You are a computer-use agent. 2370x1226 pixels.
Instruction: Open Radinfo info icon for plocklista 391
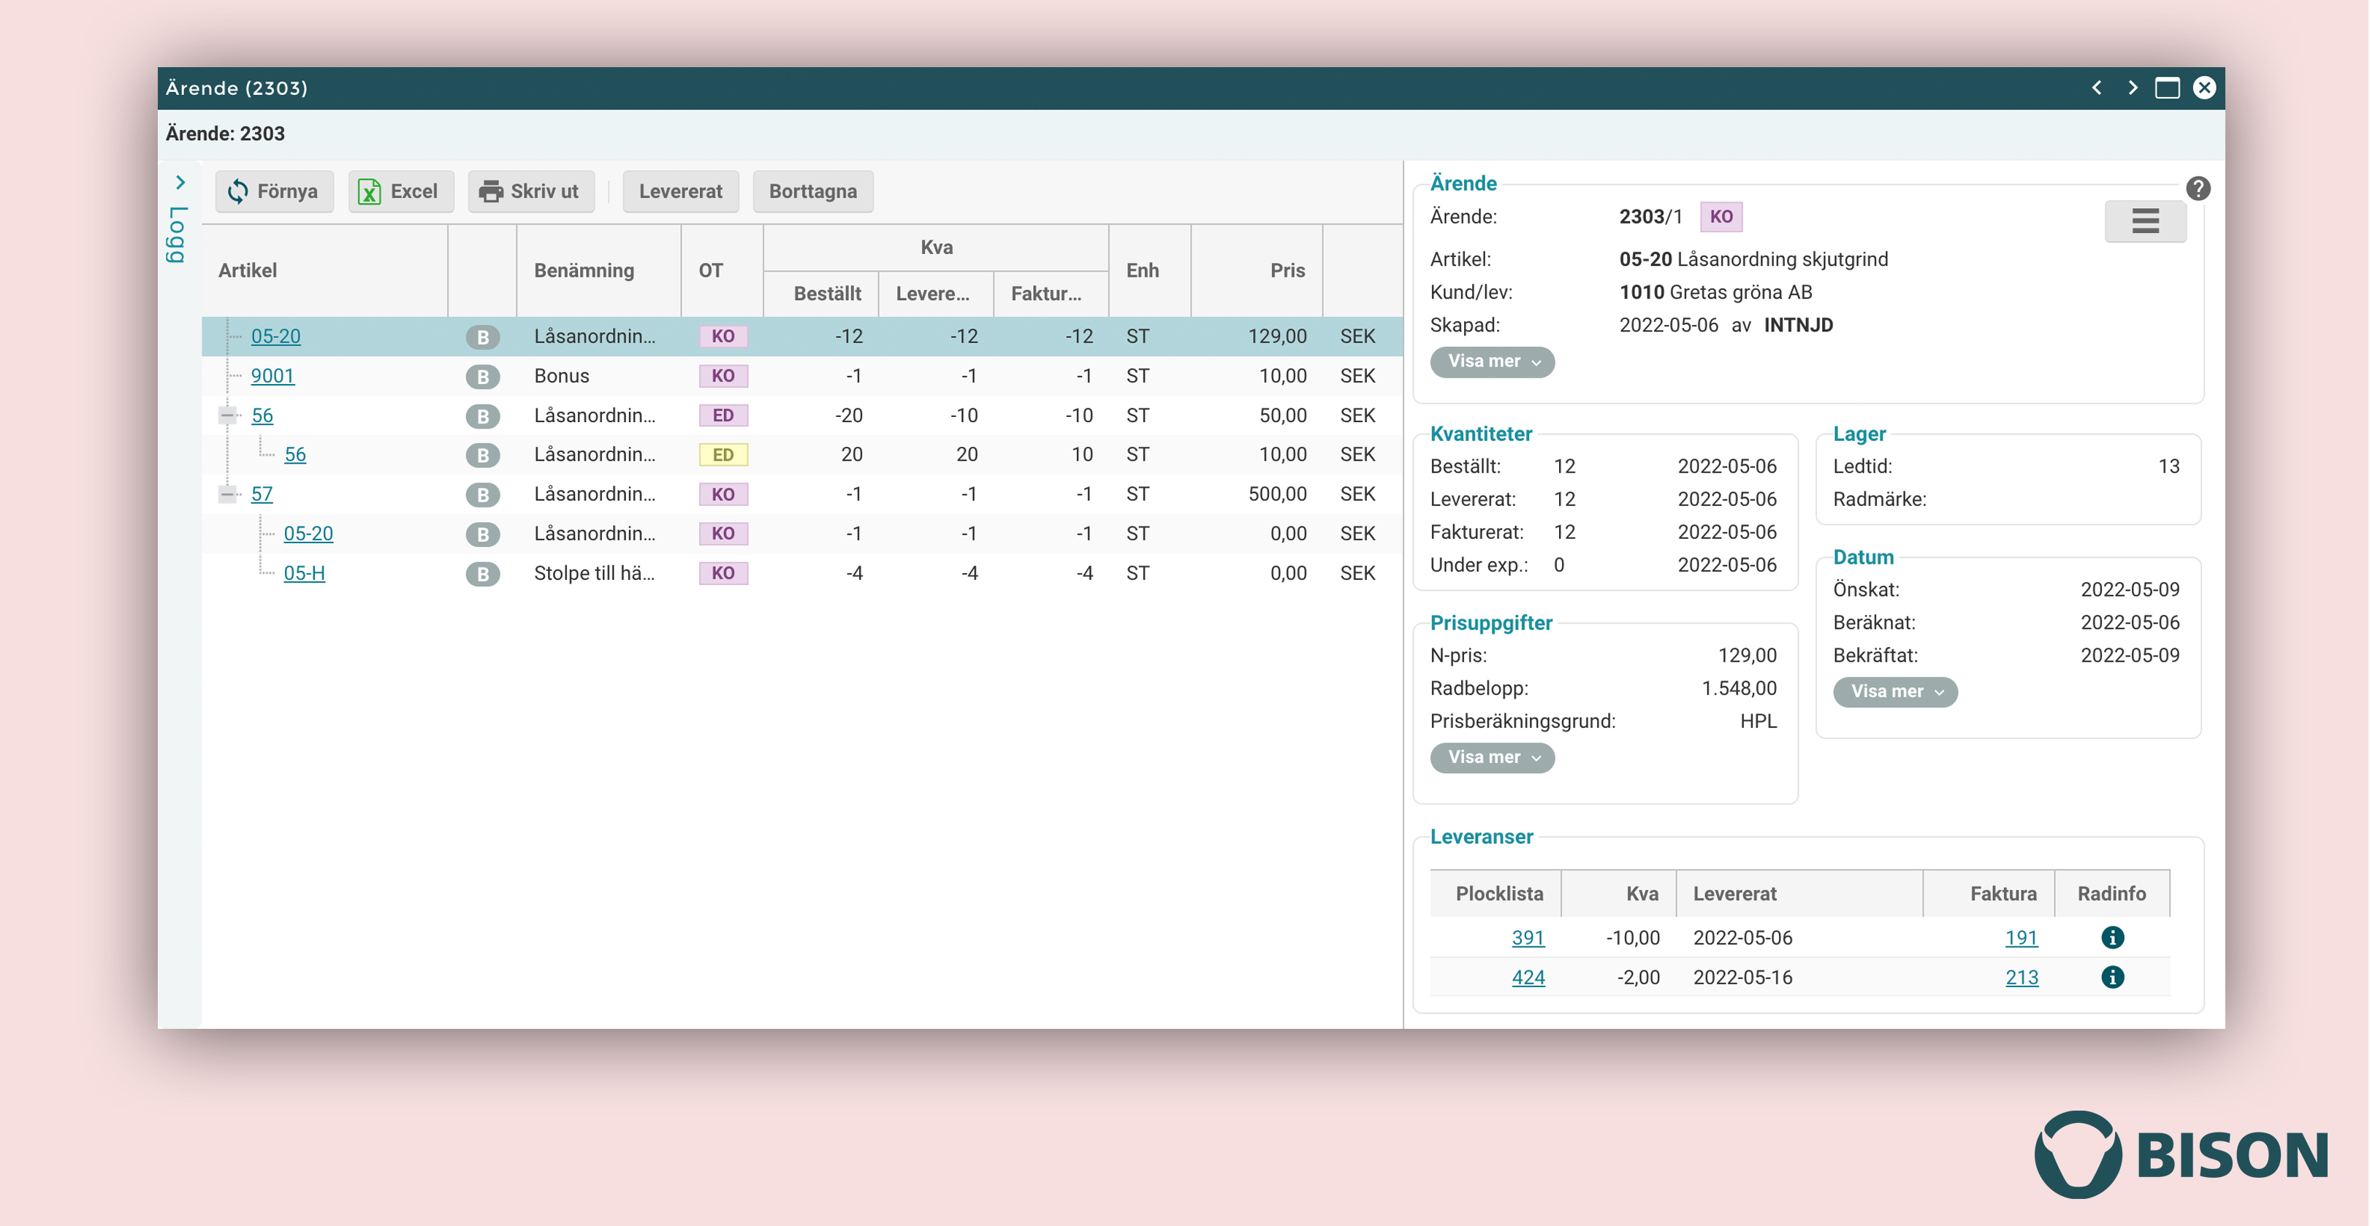[2112, 937]
